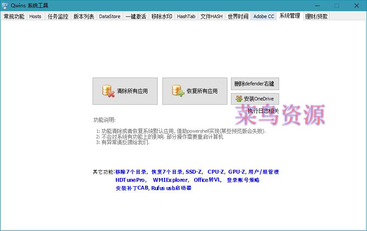Image resolution: width=367 pixels, height=231 pixels.
Task: Switch to the 移除水印 tab
Action: [x=162, y=16]
